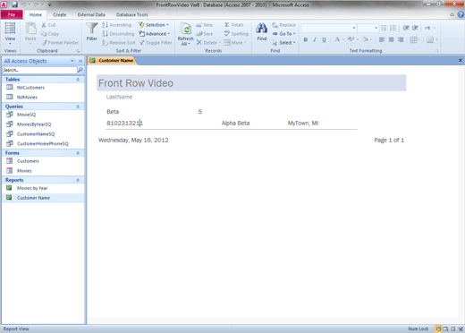This screenshot has width=465, height=333.
Task: Sort Descending in Sort & Filter
Action: coord(118,34)
